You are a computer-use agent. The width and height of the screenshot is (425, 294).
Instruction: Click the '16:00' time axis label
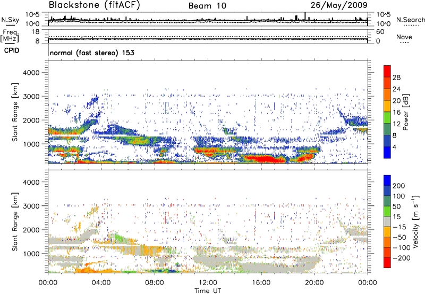point(261,282)
